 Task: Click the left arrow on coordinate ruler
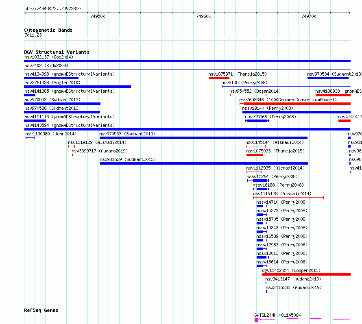(25, 13)
